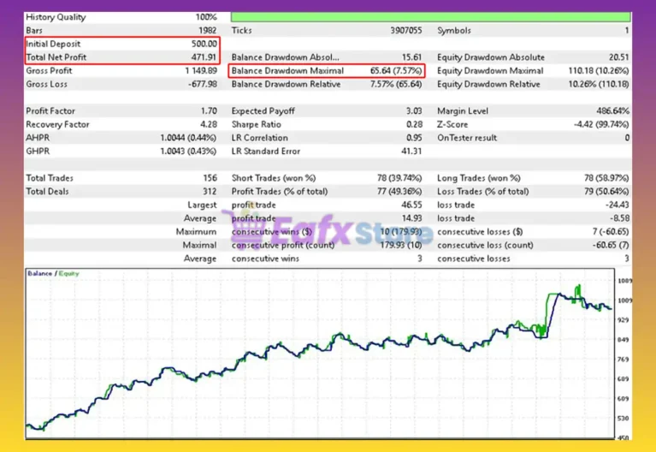Click the Total Trades label
Viewport: 656px width, 452px height.
coord(50,178)
